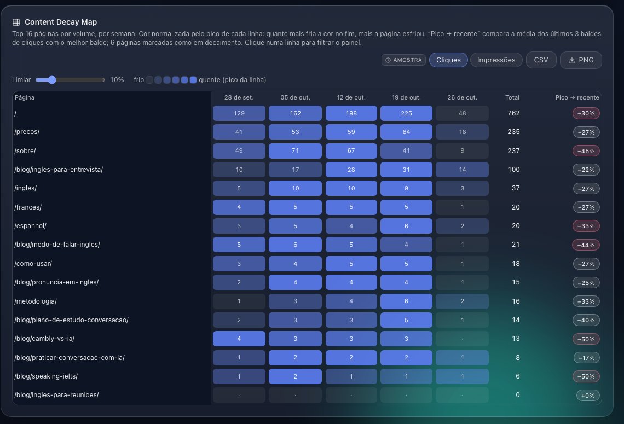The image size is (624, 424).
Task: Click the 05 de out. column header
Action: [x=295, y=97]
